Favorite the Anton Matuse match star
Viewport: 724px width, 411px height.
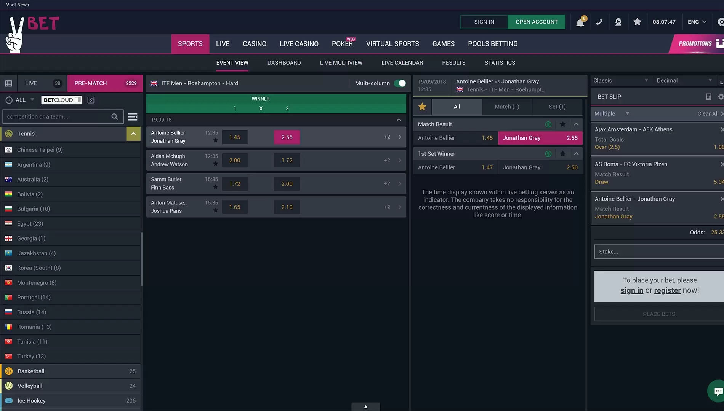point(216,210)
